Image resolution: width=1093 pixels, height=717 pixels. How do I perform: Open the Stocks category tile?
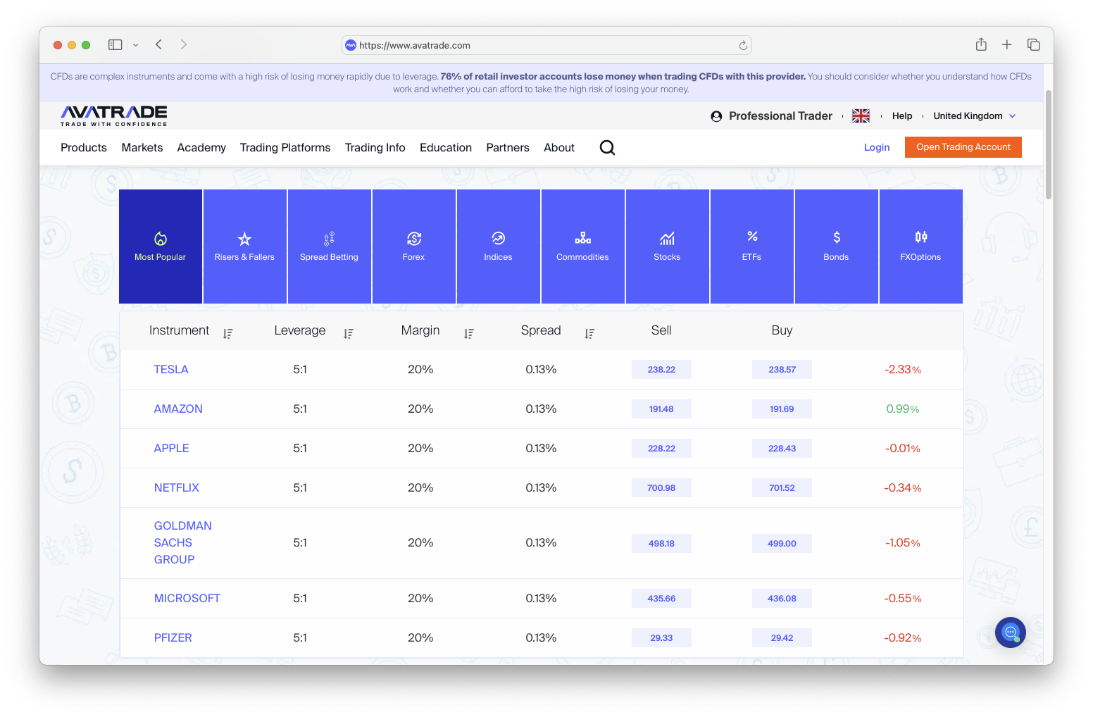click(x=667, y=247)
